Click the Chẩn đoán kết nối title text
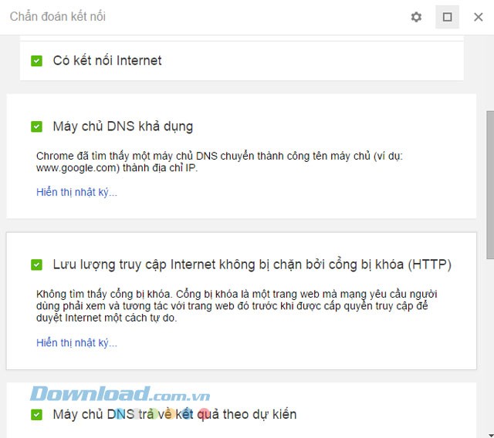494x438 pixels. (58, 17)
